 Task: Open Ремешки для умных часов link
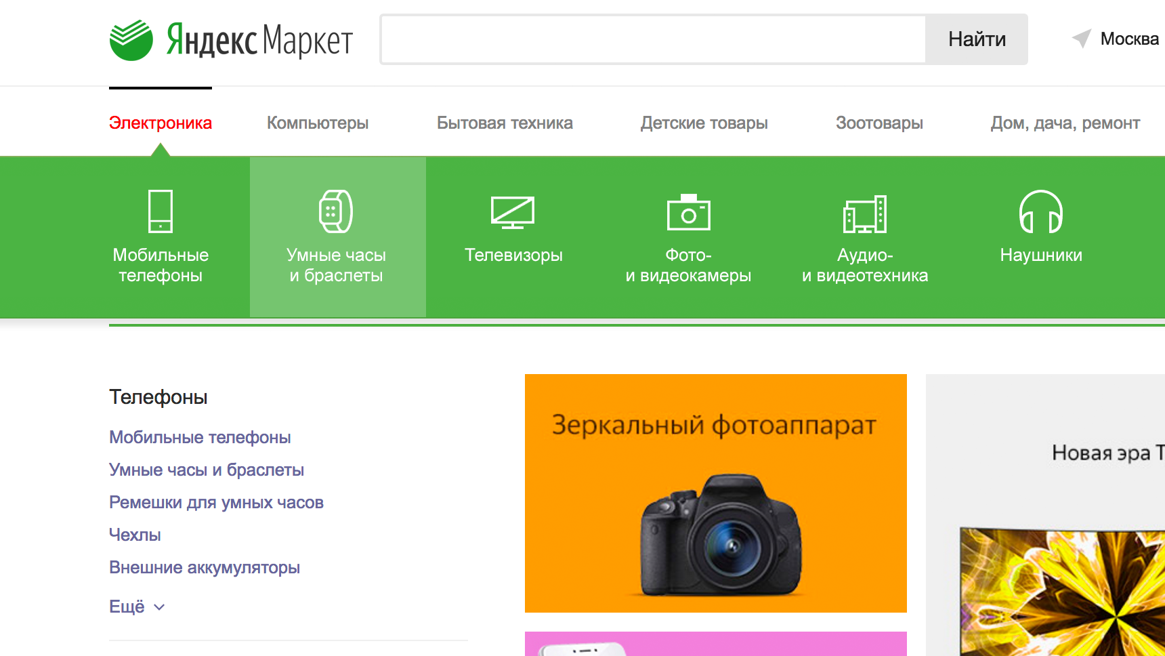pos(216,502)
